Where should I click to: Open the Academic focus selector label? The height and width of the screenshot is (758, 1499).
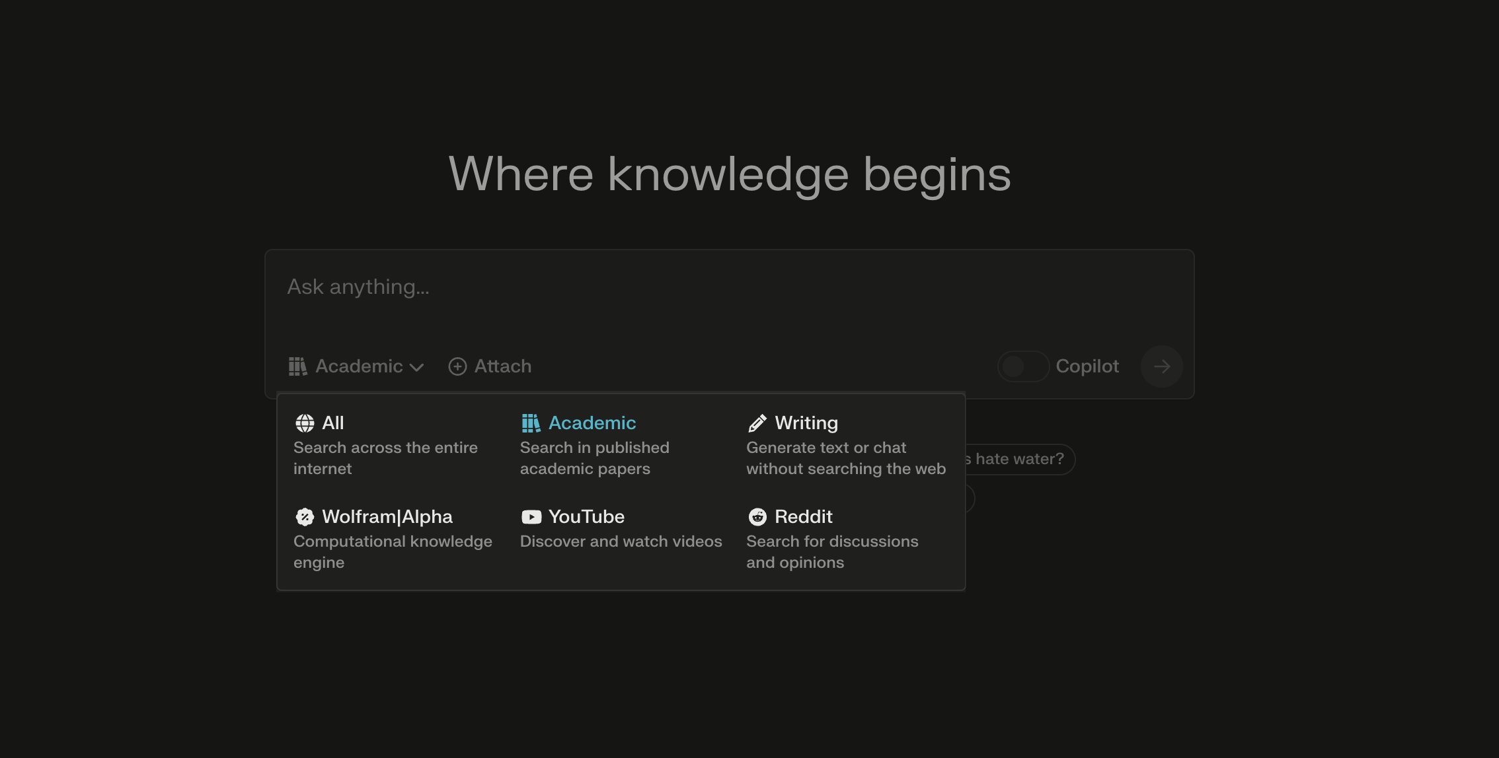(359, 366)
